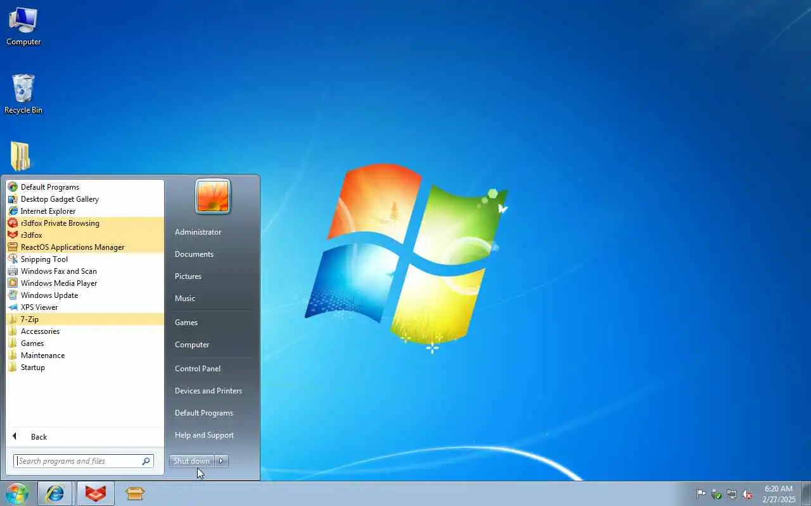The width and height of the screenshot is (811, 506).
Task: Open Music from the right pane
Action: tap(185, 299)
